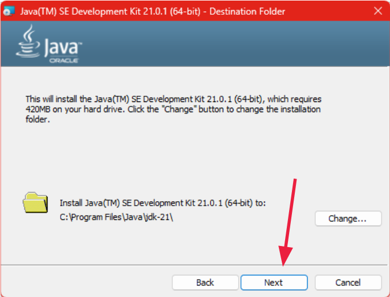The height and width of the screenshot is (297, 390).
Task: Click the installer icon in the title bar
Action: click(10, 11)
